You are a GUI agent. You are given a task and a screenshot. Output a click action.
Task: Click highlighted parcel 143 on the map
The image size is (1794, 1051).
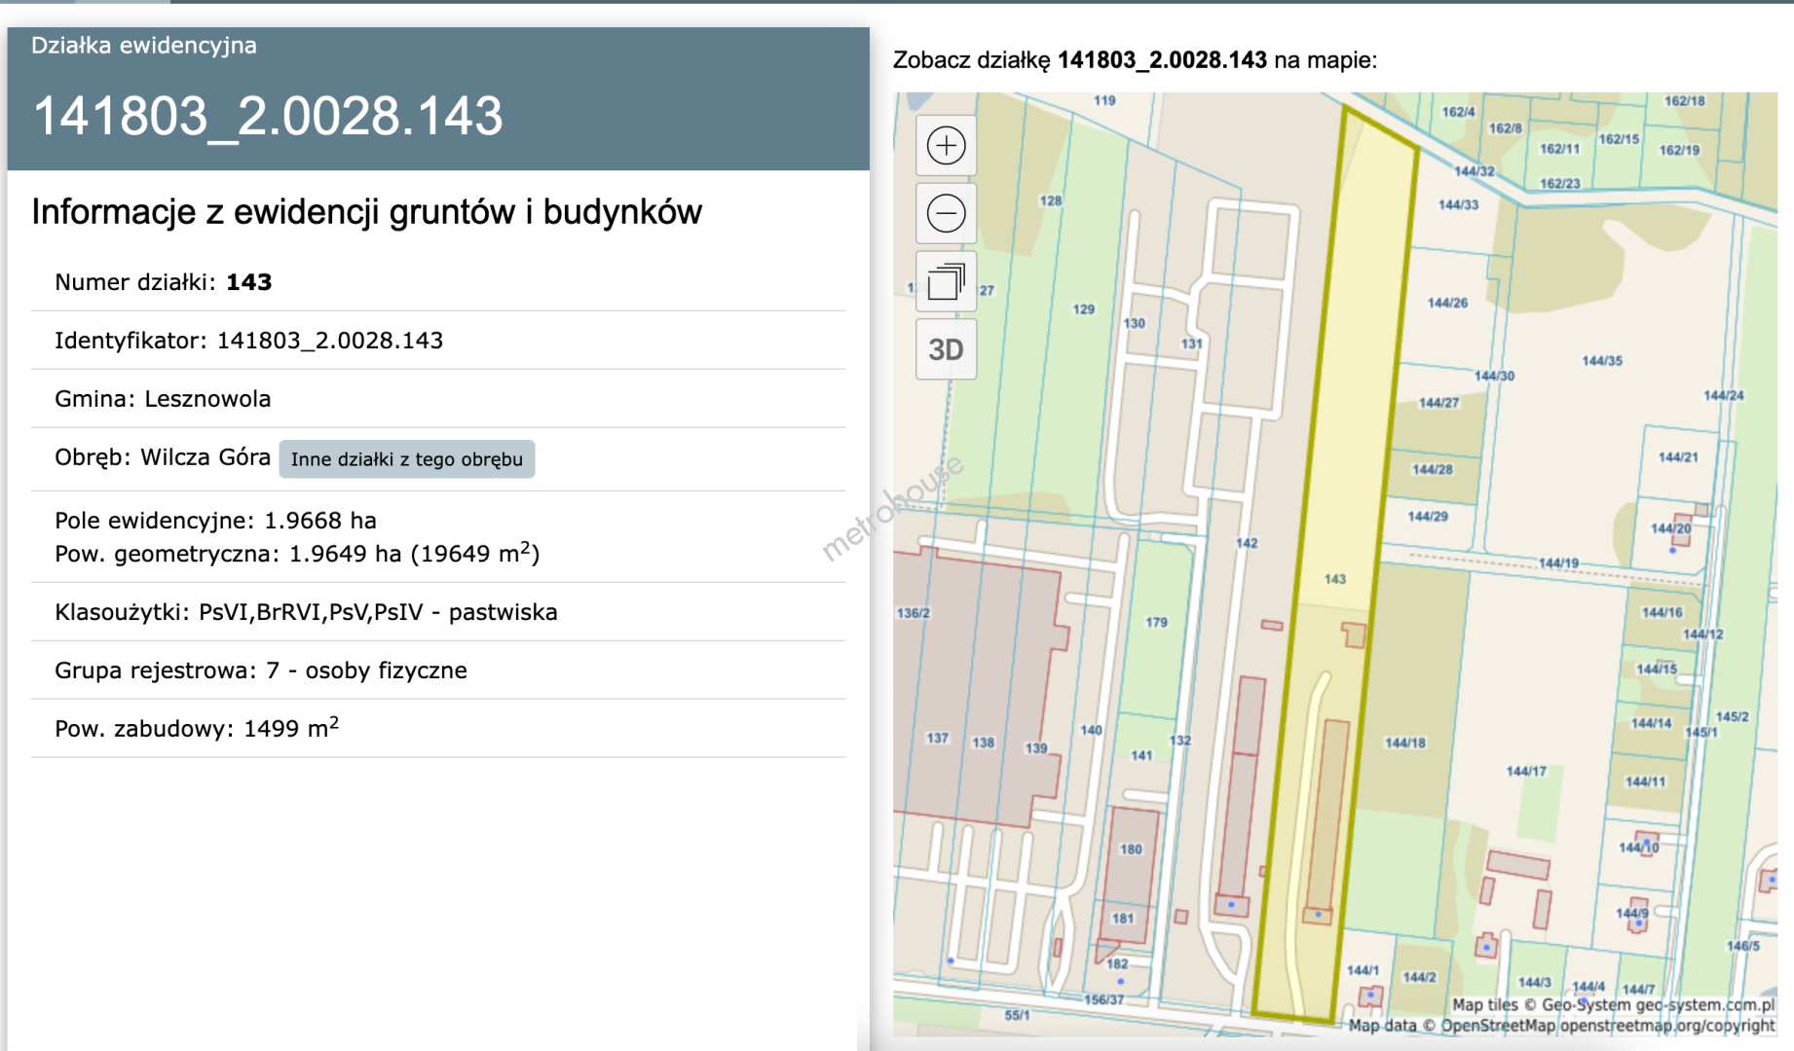(1335, 579)
